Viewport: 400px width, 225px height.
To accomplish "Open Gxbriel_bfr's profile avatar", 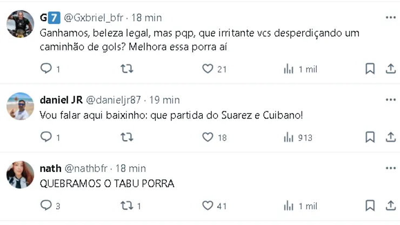I will (x=21, y=24).
